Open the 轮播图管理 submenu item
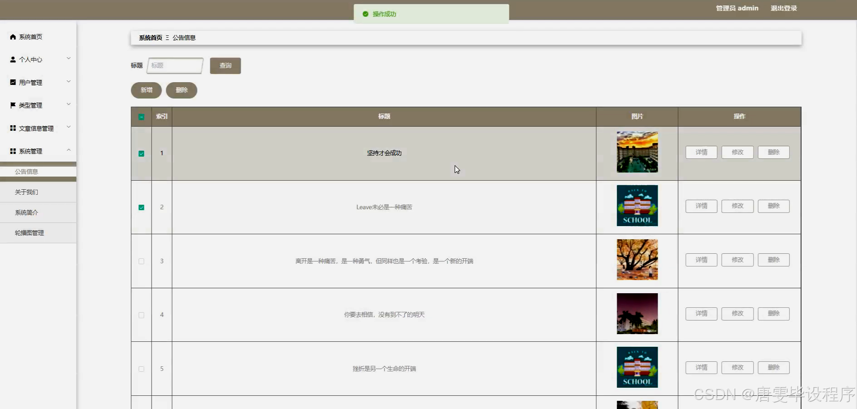 tap(38, 233)
